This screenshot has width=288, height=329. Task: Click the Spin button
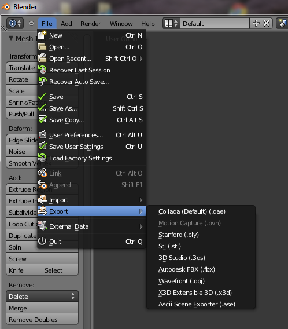tap(22, 247)
